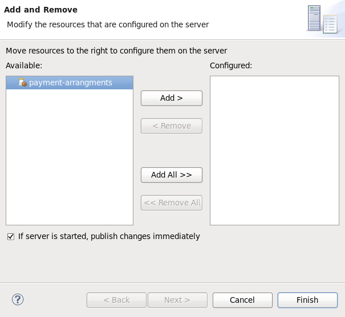Go to previous page with < Back

pyautogui.click(x=116, y=300)
